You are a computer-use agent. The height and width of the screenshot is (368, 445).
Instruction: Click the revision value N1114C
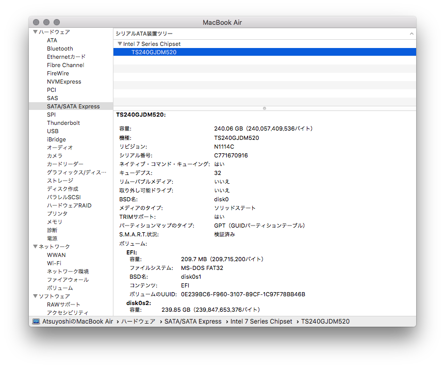coord(224,147)
